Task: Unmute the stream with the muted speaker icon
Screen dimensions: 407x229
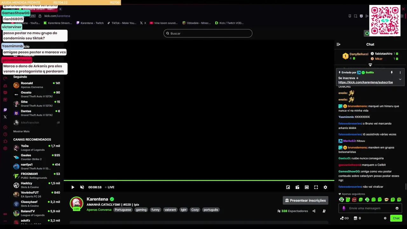Action: coord(82,187)
